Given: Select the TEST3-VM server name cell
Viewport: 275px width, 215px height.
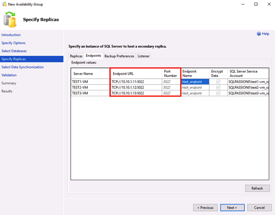Looking at the screenshot, I should pyautogui.click(x=90, y=94).
